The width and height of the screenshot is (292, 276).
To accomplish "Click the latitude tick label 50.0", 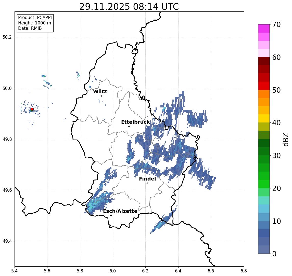I will point(7,88).
